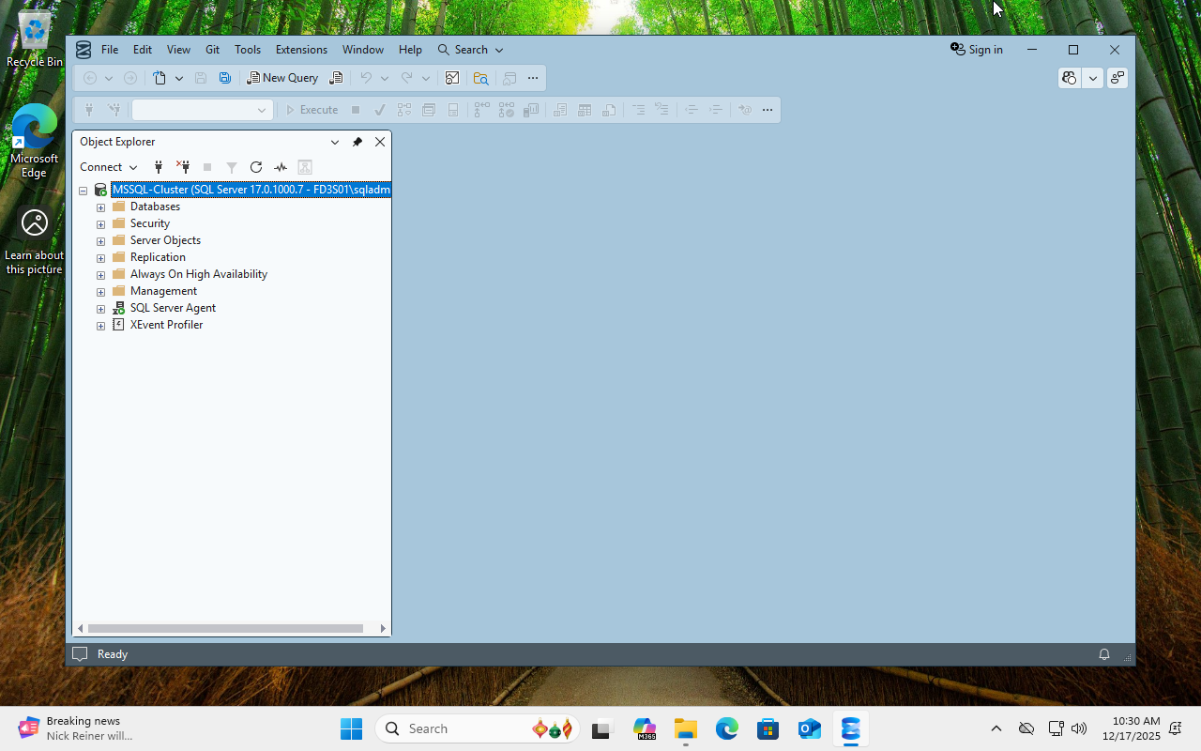Click the Copilot icon at top right
The width and height of the screenshot is (1201, 751).
tap(1069, 78)
